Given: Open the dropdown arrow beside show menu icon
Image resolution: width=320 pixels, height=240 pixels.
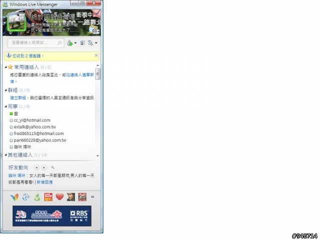Looking at the screenshot, I should pos(96,43).
